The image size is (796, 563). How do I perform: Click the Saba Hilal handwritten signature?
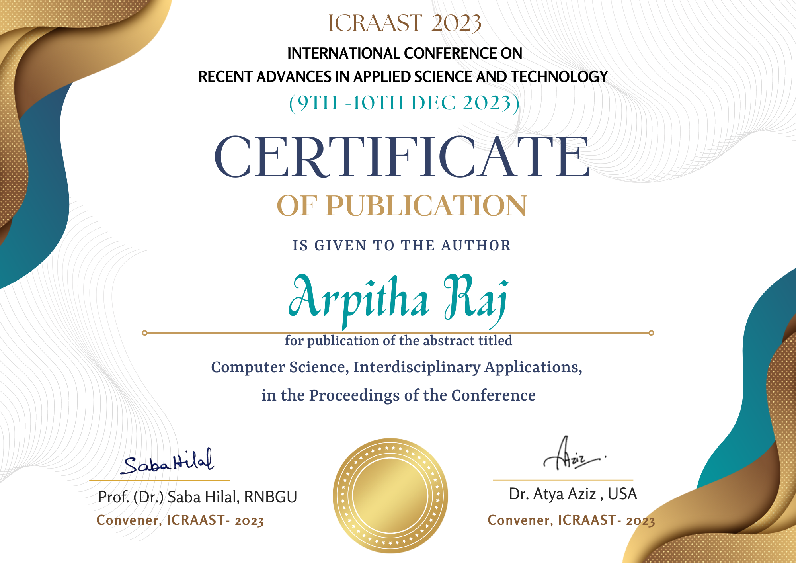click(x=167, y=461)
